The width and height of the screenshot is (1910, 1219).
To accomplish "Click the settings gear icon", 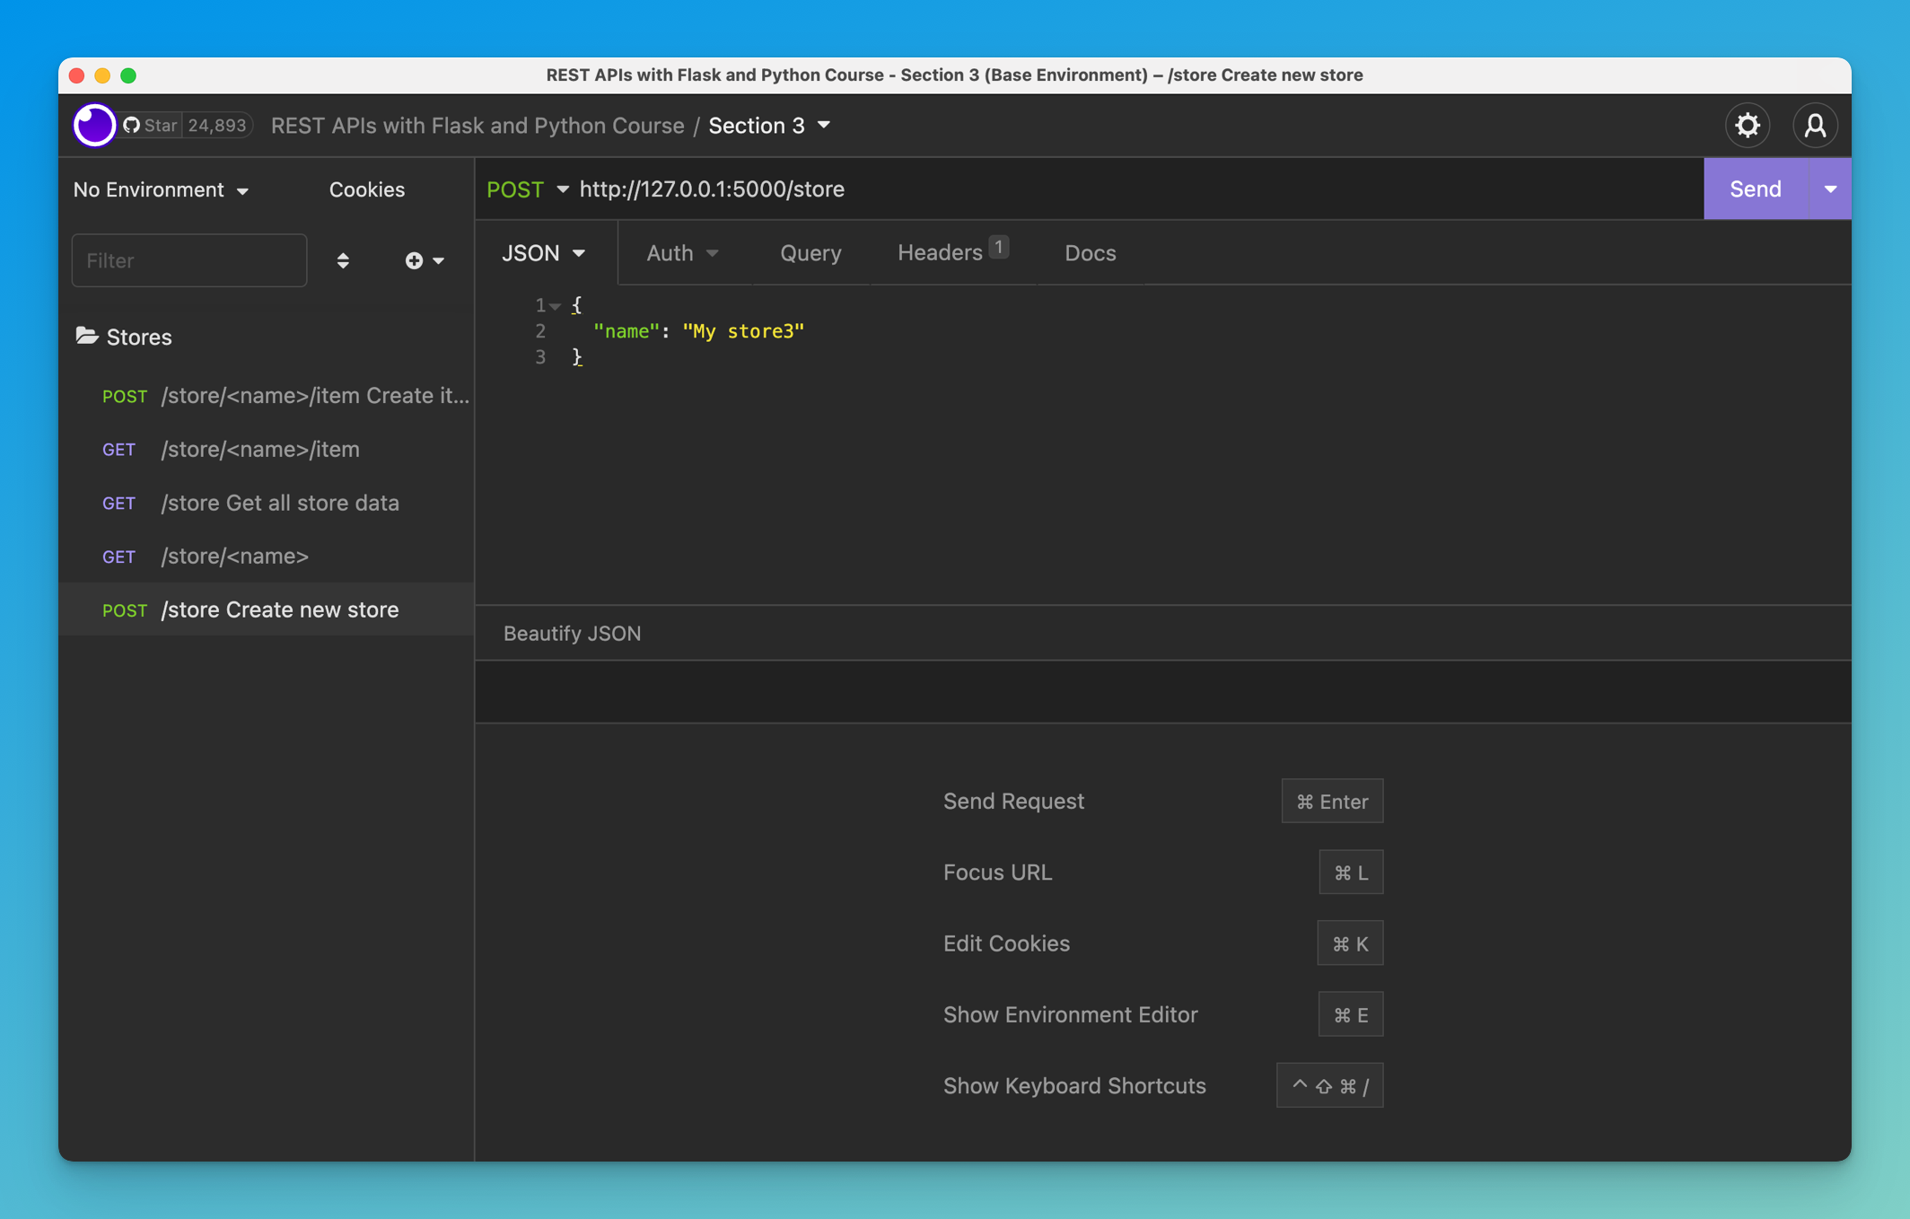I will tap(1748, 124).
